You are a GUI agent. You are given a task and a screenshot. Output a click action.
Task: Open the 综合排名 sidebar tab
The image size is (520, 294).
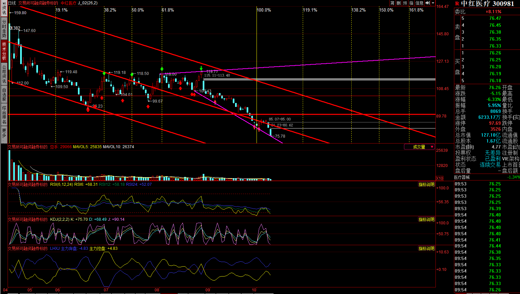tap(4, 114)
